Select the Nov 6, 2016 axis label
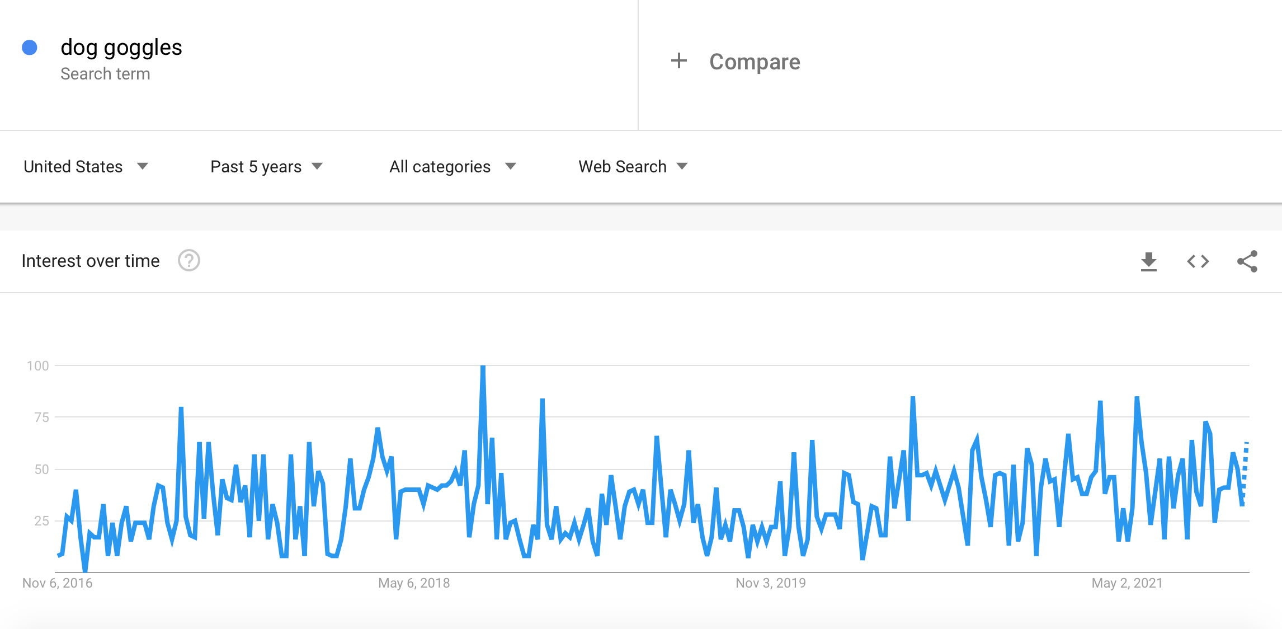Image resolution: width=1282 pixels, height=629 pixels. 58,583
